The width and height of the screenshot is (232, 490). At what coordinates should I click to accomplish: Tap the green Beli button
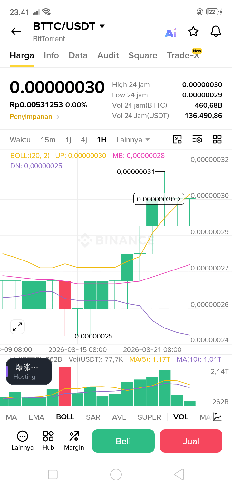coord(123,441)
